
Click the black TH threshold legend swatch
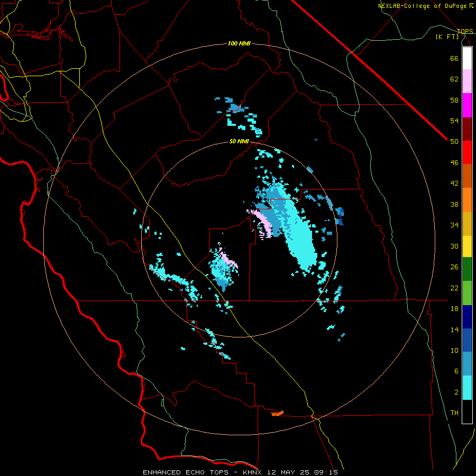(467, 411)
